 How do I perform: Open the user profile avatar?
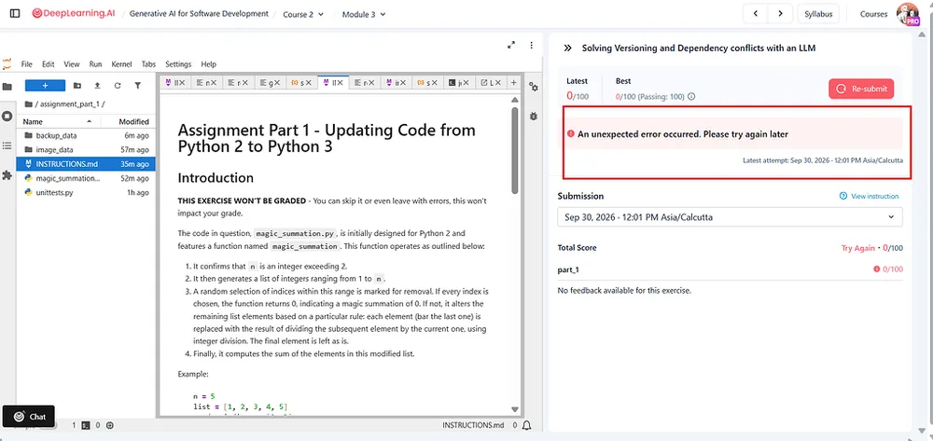tap(908, 14)
